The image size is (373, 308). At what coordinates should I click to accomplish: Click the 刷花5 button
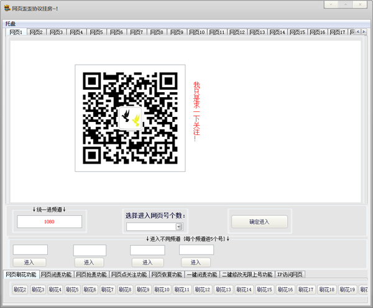(72, 289)
